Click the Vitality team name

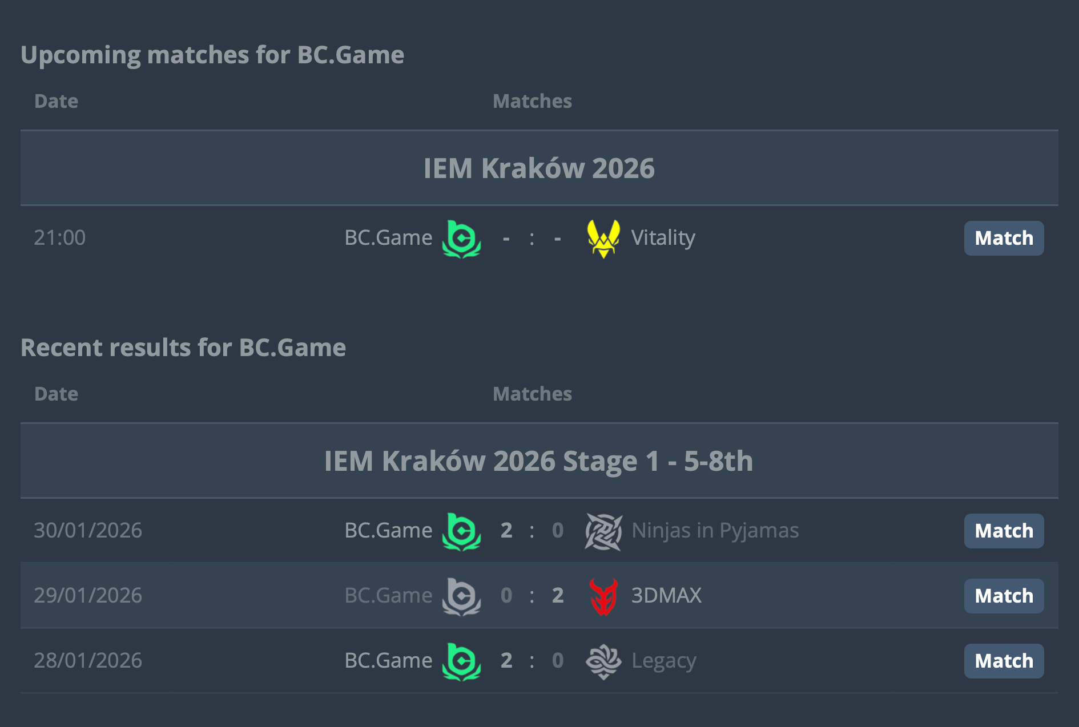point(663,238)
